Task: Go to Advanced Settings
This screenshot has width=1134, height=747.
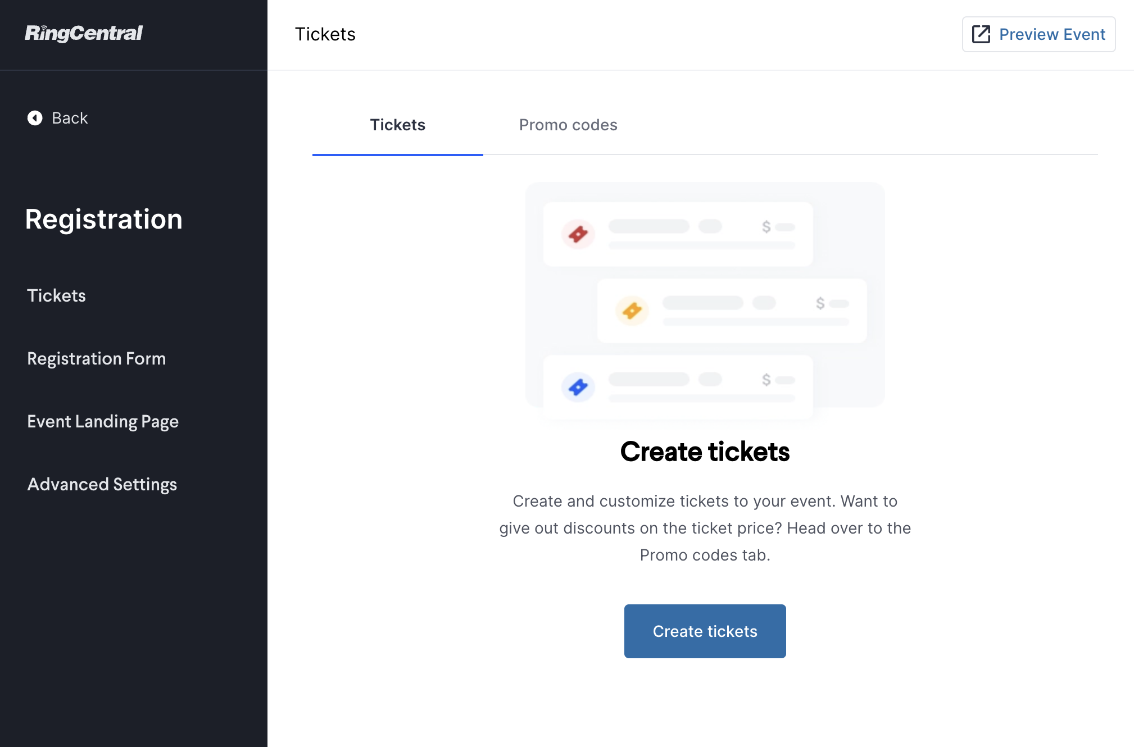Action: point(102,484)
